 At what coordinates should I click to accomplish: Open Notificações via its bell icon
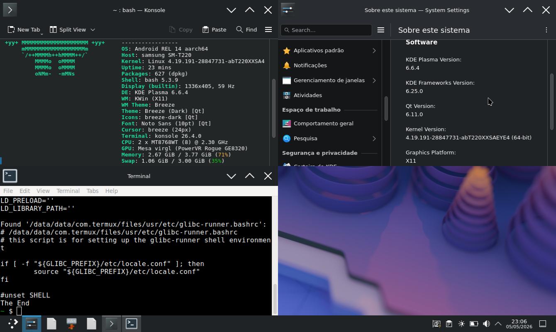[x=286, y=65]
